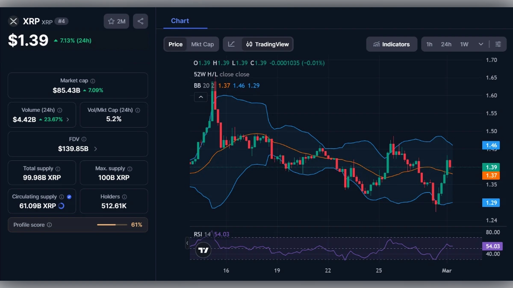
Task: Select the line chart style icon
Action: click(x=231, y=44)
